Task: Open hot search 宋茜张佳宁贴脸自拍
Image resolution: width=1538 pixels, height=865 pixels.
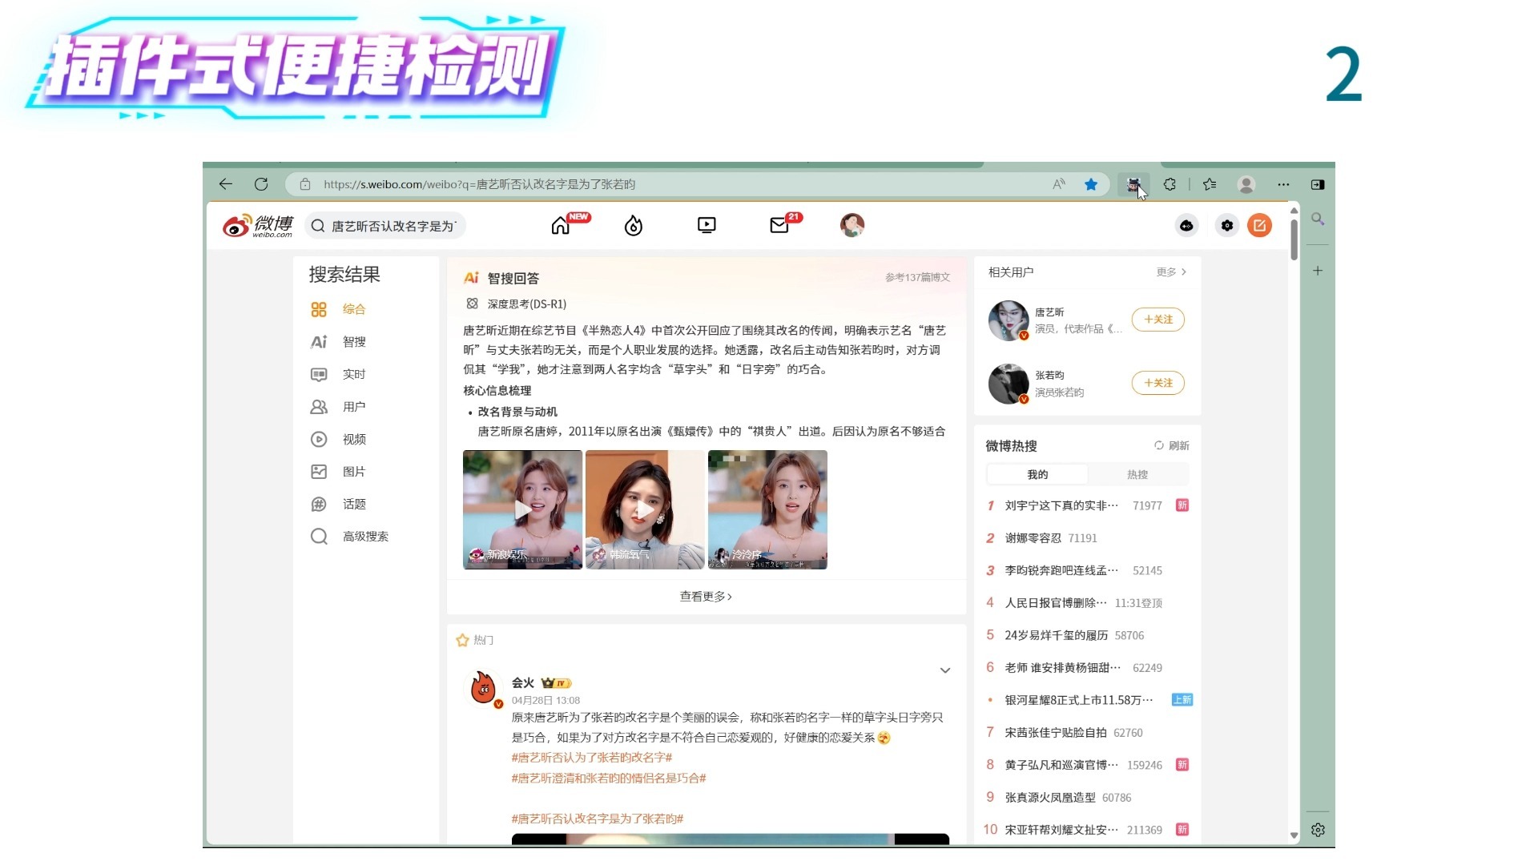Action: [1056, 733]
